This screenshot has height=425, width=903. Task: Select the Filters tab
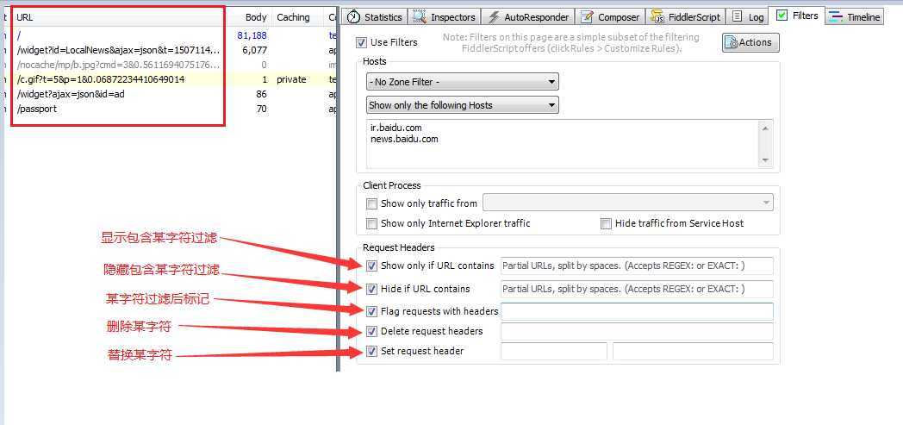click(798, 16)
